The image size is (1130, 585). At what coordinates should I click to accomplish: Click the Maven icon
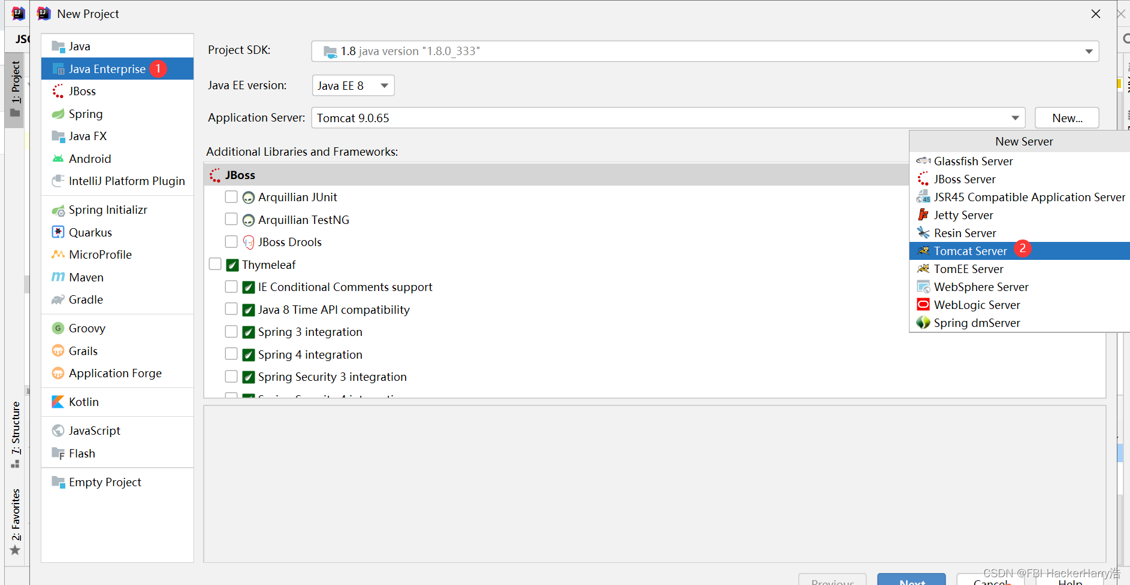pos(58,277)
